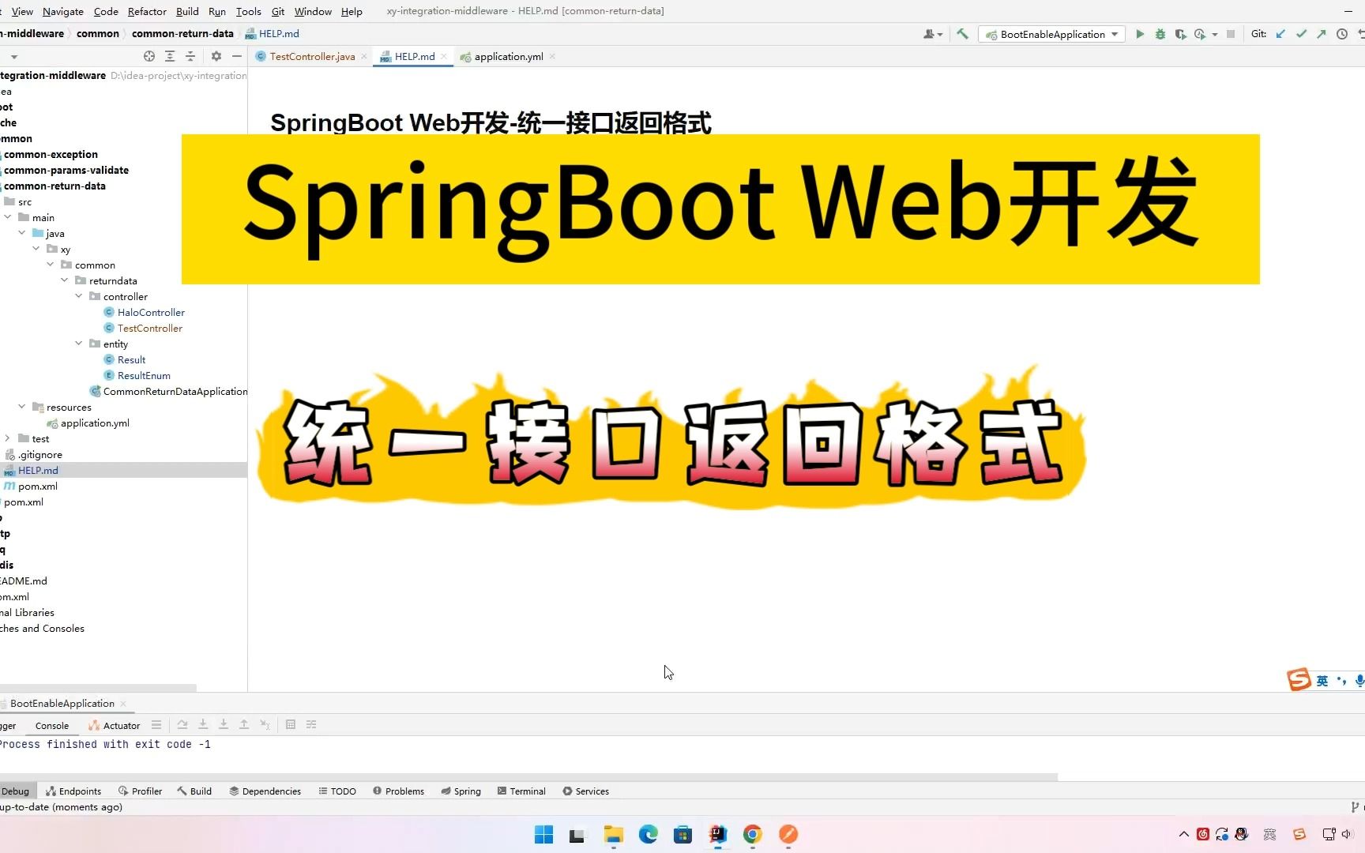Open the Refactor menu

[x=147, y=11]
